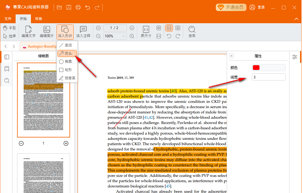Click the red 颜色 color swatch
Image resolution: width=303 pixels, height=193 pixels.
(256, 68)
